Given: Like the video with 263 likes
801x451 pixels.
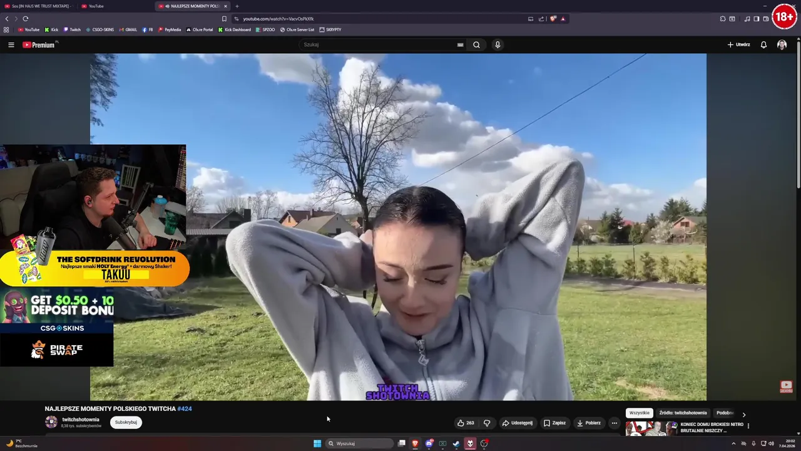Looking at the screenshot, I should (466, 423).
